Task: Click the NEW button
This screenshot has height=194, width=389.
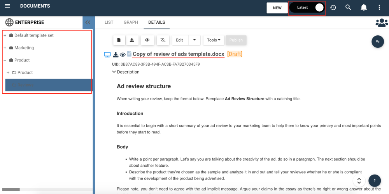Action: 277,8
